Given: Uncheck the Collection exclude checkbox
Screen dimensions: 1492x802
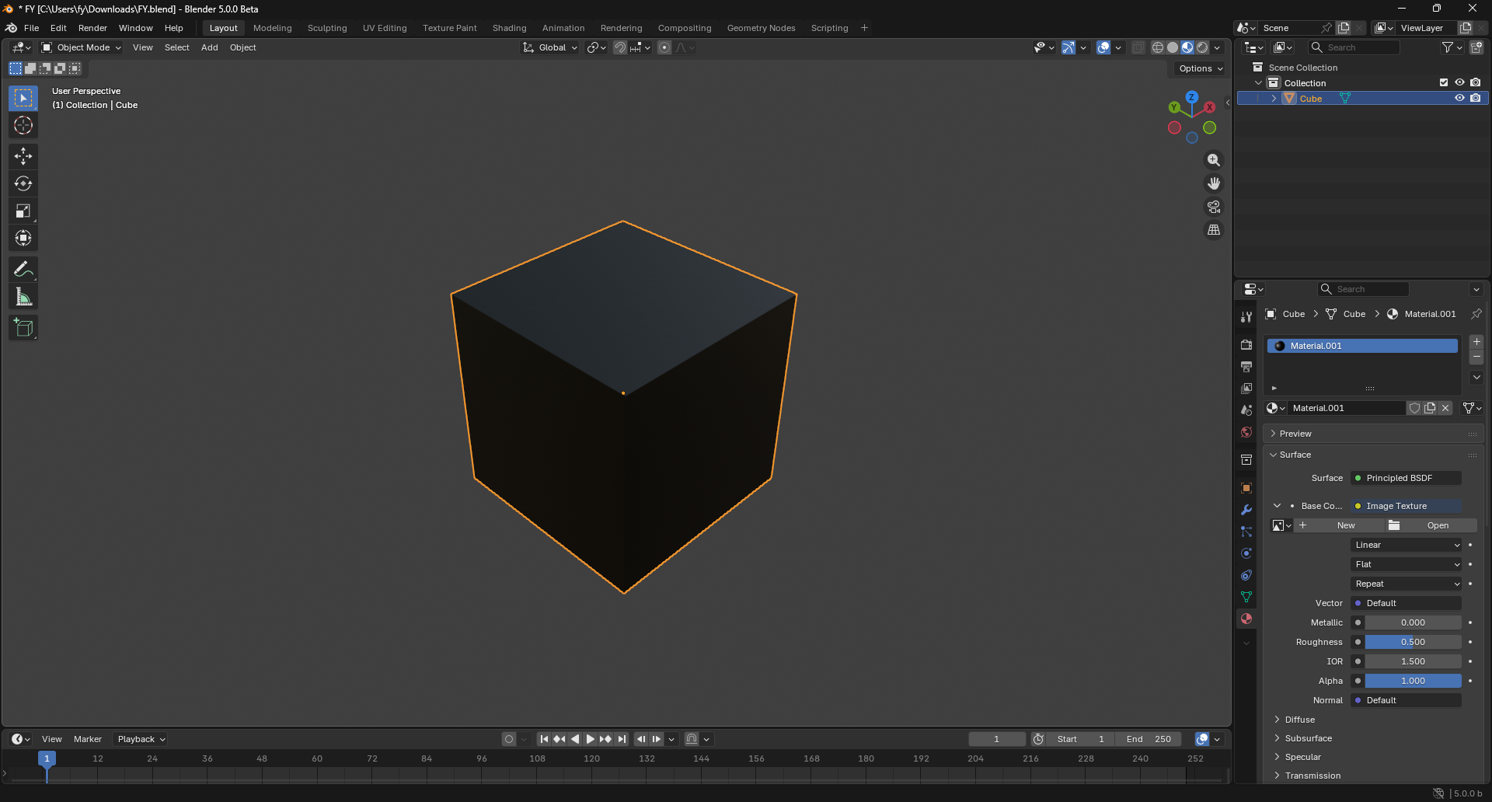Looking at the screenshot, I should click(x=1444, y=82).
